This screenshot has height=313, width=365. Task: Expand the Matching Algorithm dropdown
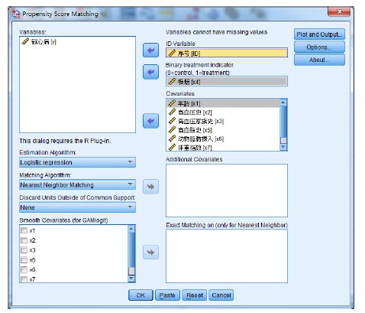[x=77, y=184]
